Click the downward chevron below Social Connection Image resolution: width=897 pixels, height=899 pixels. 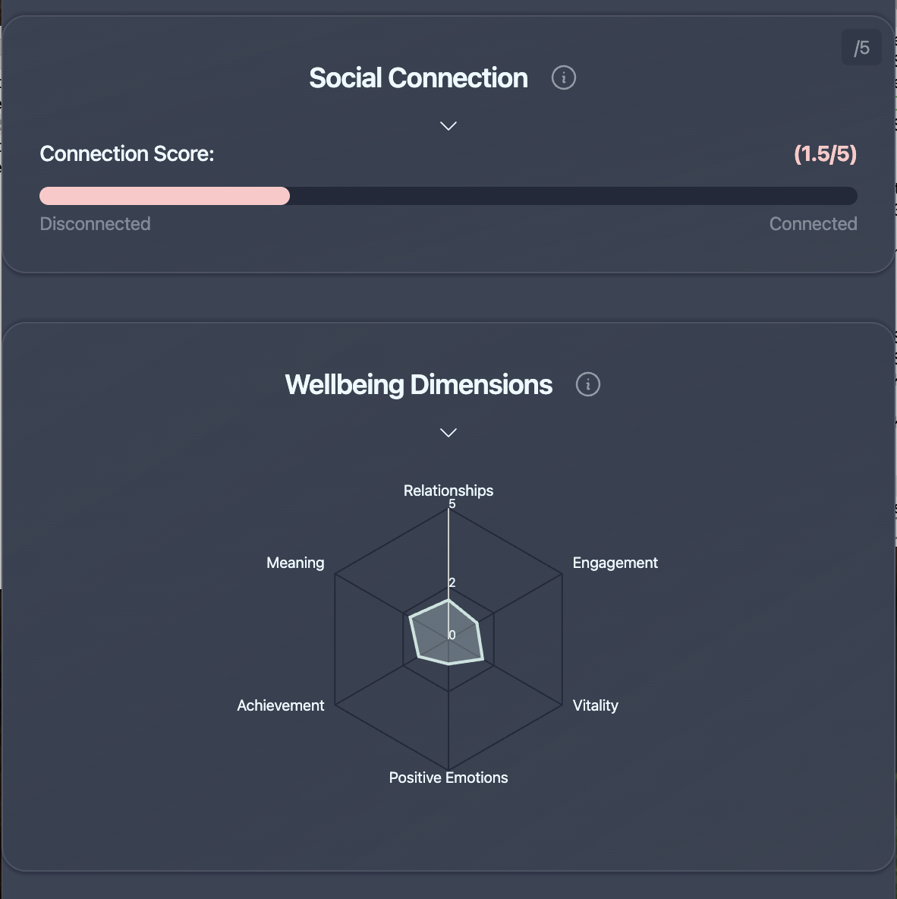tap(448, 125)
